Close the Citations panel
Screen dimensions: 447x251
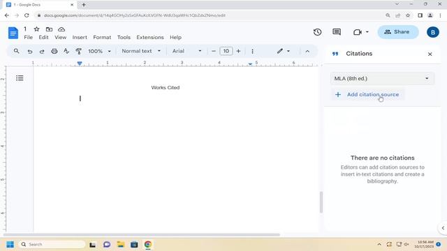430,54
